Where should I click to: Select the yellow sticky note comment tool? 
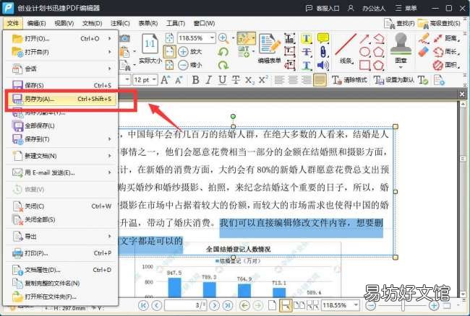coord(323,38)
